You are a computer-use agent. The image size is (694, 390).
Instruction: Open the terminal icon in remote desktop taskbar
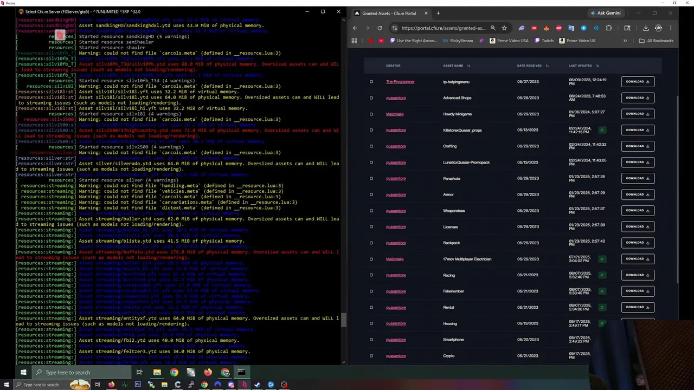click(x=241, y=372)
